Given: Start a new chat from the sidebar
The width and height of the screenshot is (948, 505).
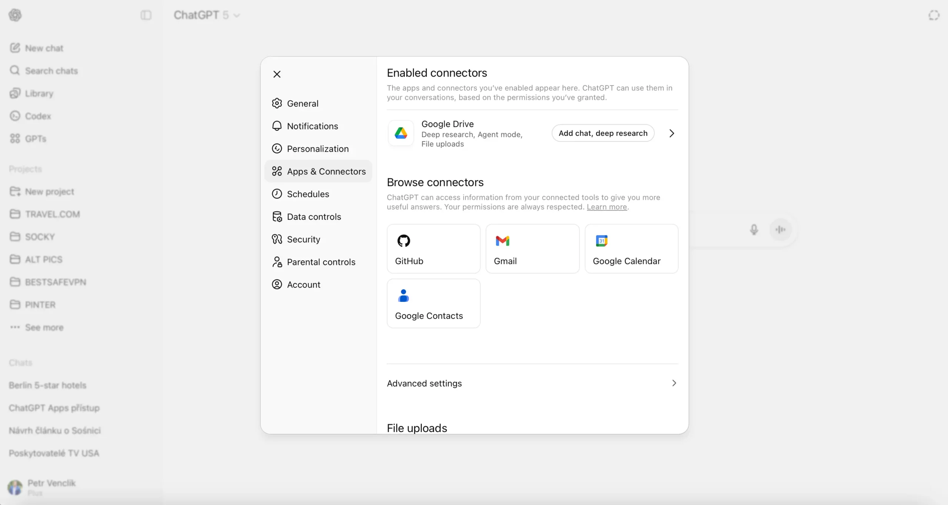Looking at the screenshot, I should (43, 48).
